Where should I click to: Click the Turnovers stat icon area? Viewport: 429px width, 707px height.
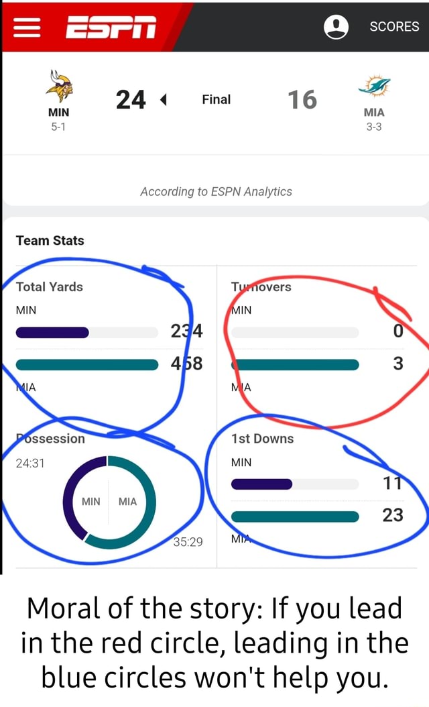260,287
